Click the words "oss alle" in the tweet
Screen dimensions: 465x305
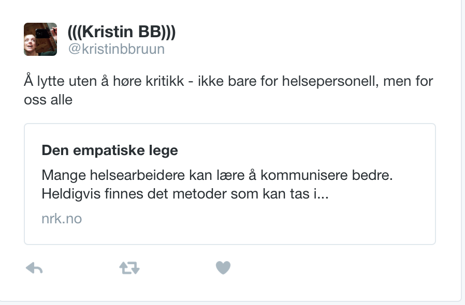[48, 100]
